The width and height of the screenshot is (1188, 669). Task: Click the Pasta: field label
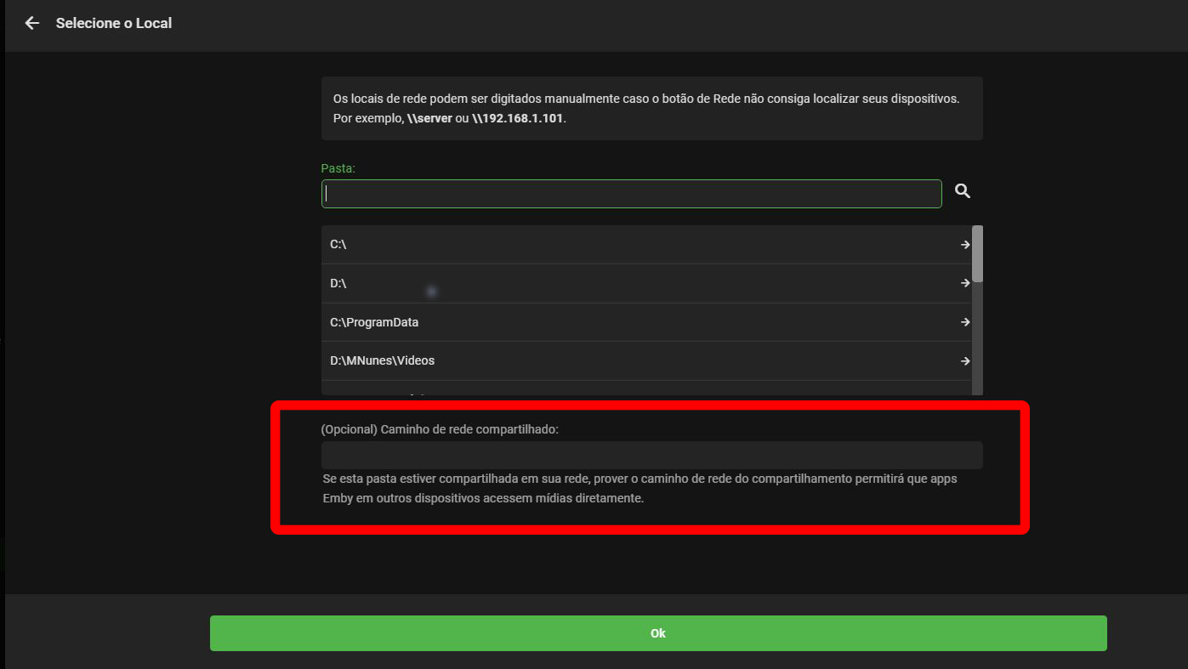338,168
